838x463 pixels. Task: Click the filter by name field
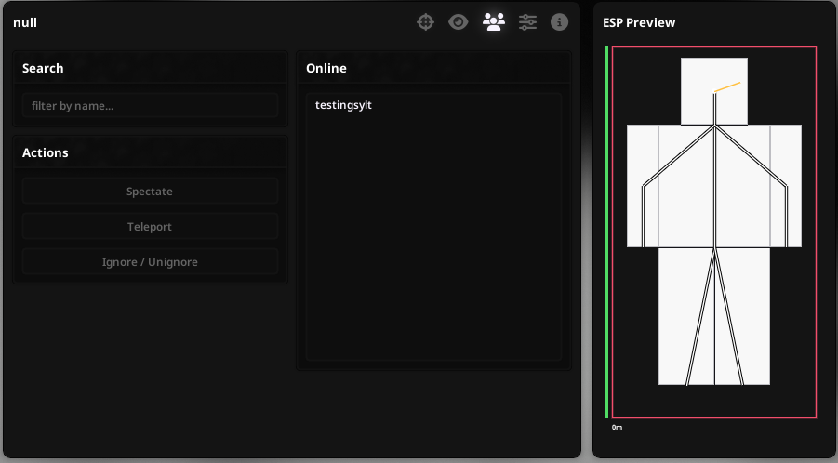[150, 106]
